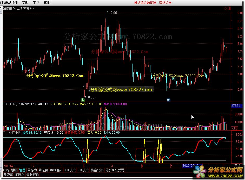The image size is (245, 180).
Task: Expand the 扩展∧ panel
Action: [x=19, y=175]
